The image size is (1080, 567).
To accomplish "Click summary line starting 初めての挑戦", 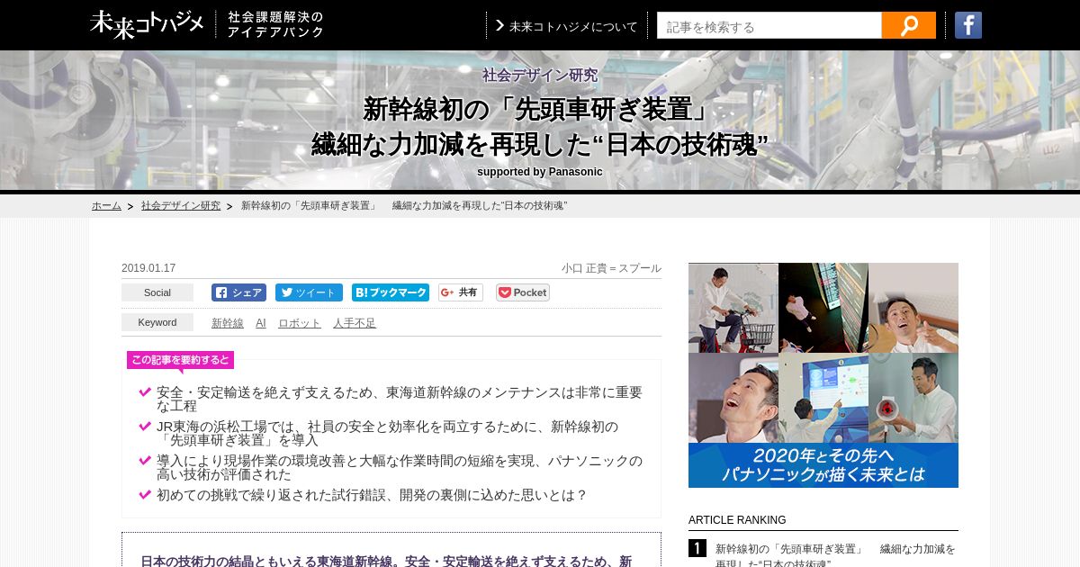I will point(372,495).
